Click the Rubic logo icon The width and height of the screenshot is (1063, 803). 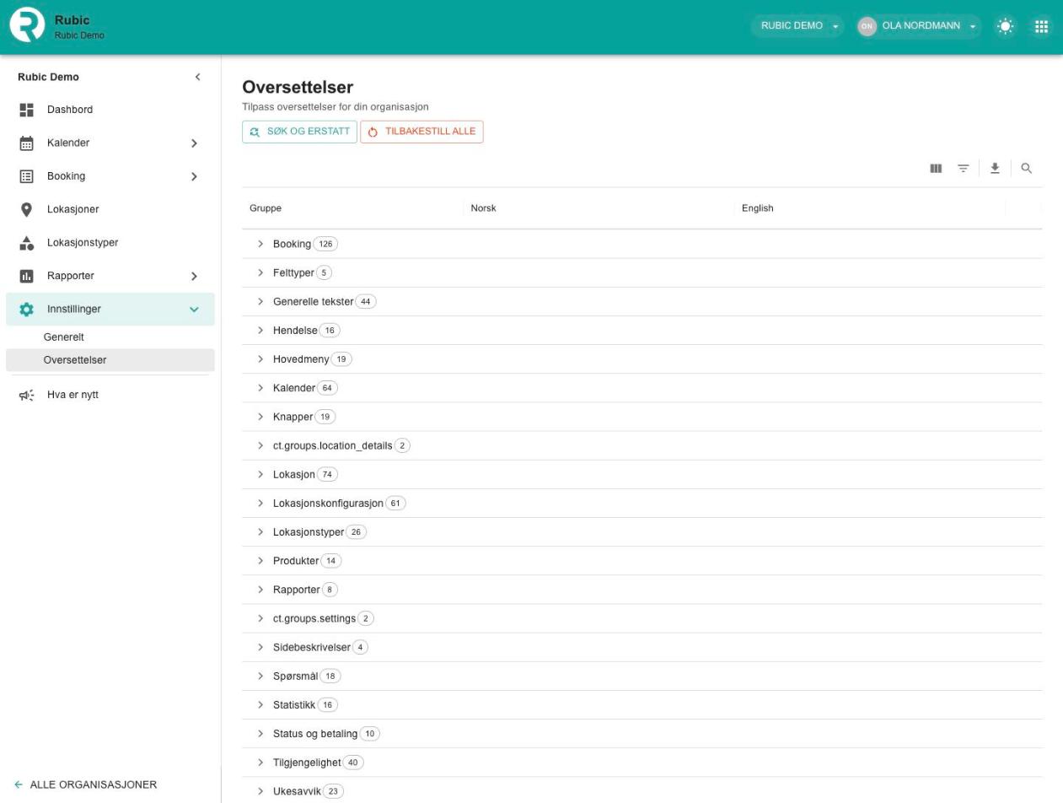[27, 25]
